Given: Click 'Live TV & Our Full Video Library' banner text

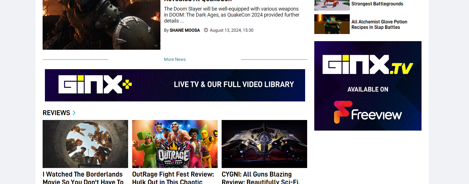Looking at the screenshot, I should click(x=234, y=85).
